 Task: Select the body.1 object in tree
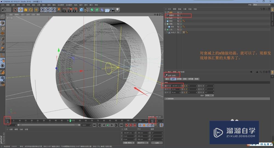[x=173, y=33]
